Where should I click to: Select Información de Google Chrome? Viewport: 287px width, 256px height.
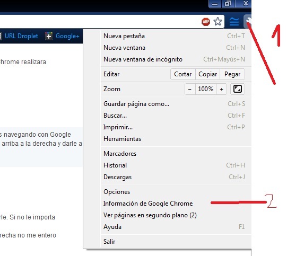pos(176,204)
